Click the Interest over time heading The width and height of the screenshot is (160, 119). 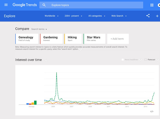(x=28, y=60)
